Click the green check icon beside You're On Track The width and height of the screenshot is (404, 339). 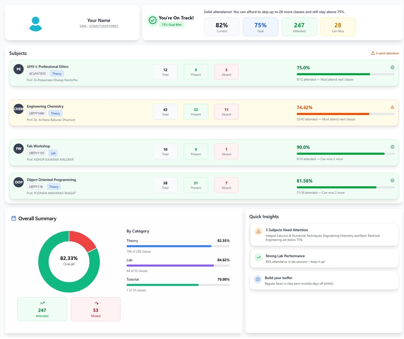coord(152,21)
